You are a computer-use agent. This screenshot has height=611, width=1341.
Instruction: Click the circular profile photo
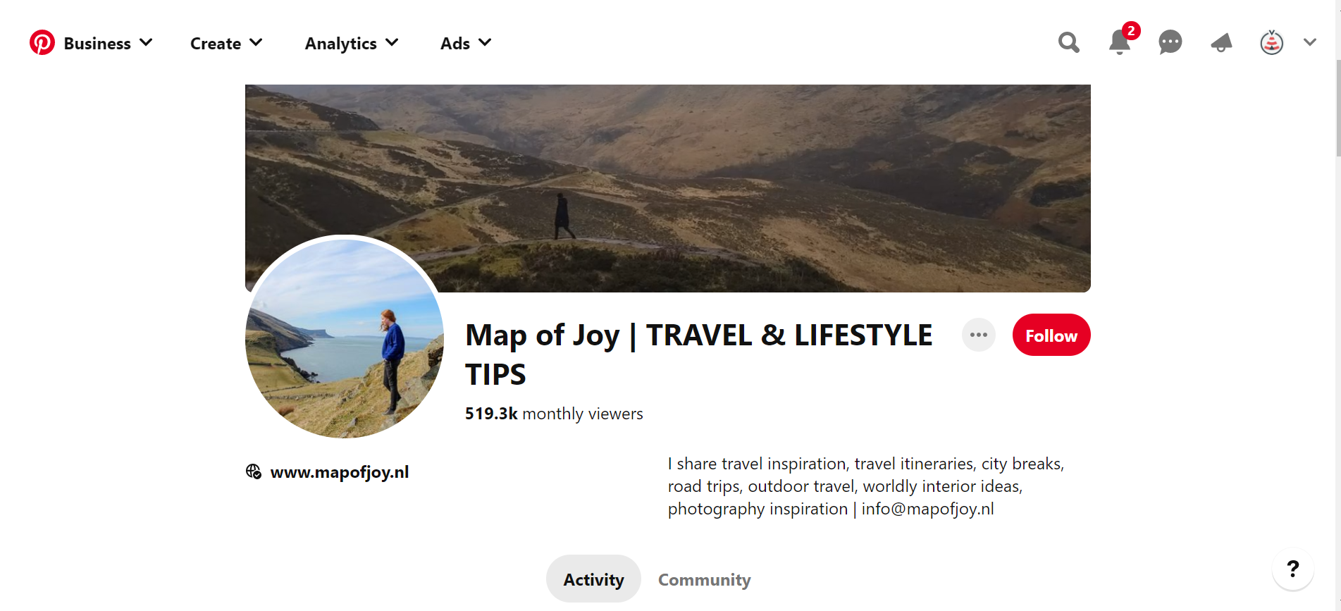pos(345,337)
